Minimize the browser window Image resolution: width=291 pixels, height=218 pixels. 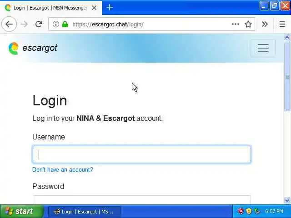[264, 6]
